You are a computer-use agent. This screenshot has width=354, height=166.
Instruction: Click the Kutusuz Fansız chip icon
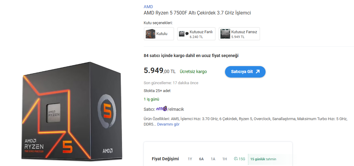225,34
